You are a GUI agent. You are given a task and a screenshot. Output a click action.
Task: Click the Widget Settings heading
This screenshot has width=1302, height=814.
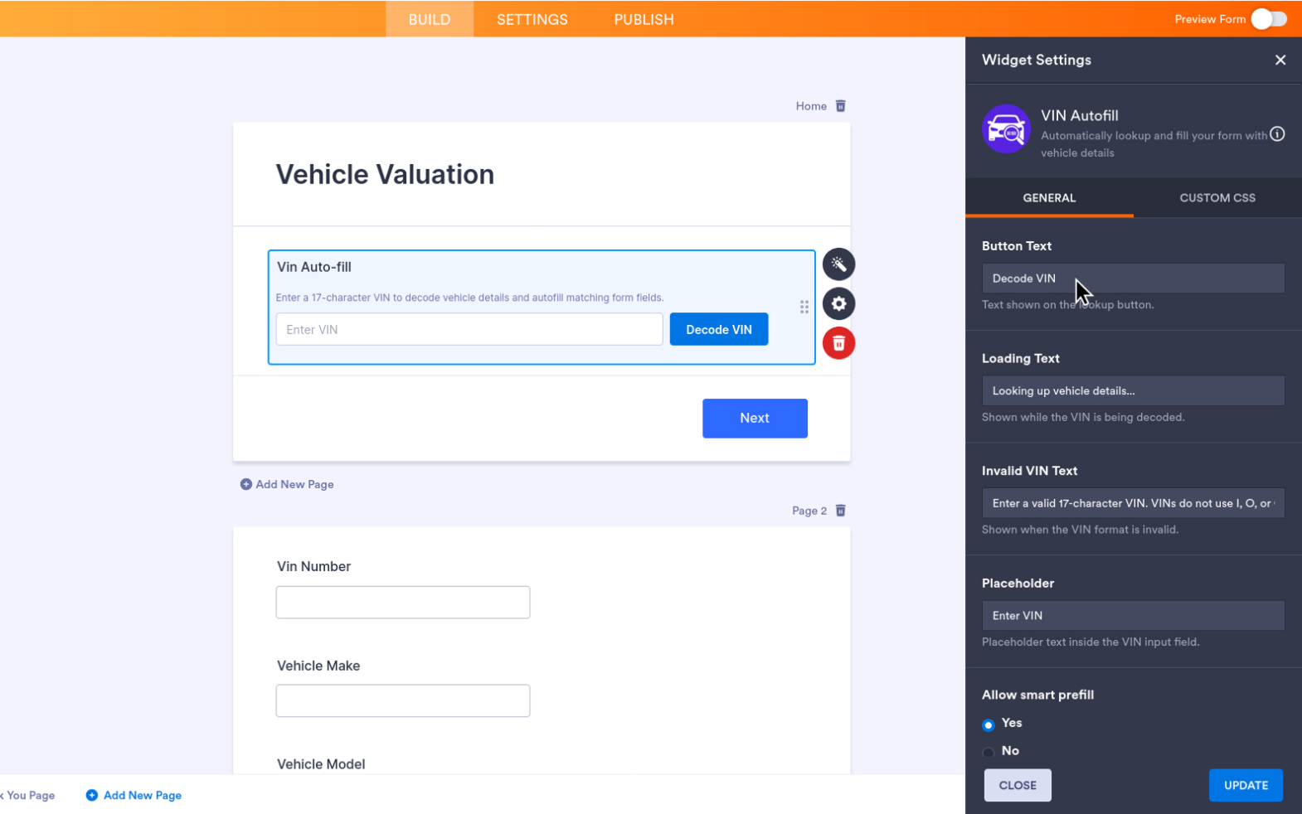(1037, 60)
